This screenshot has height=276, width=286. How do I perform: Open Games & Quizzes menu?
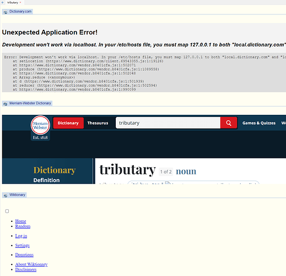[x=259, y=123]
